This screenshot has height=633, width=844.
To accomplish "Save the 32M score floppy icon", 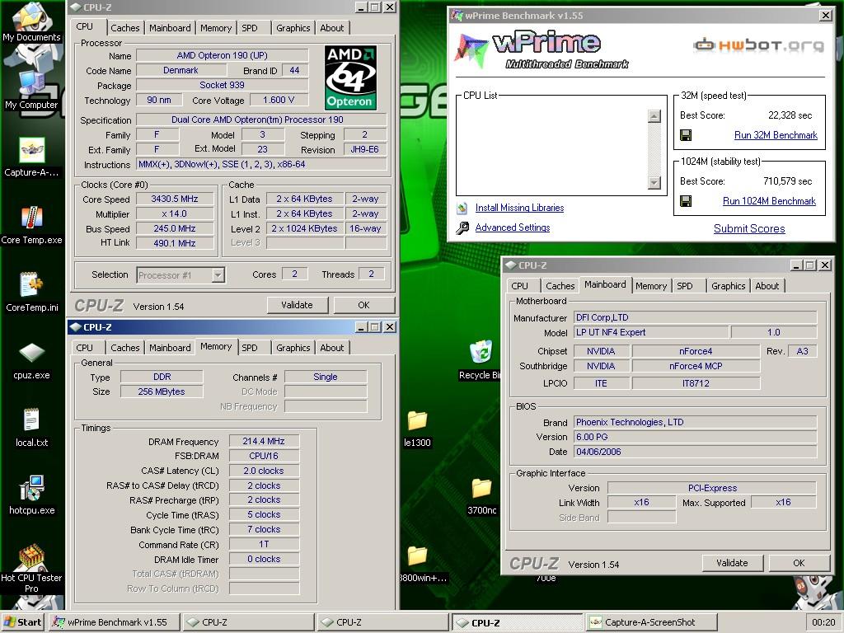I will pos(686,135).
